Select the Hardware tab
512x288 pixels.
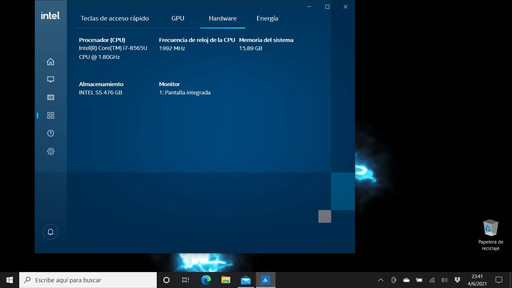223,18
